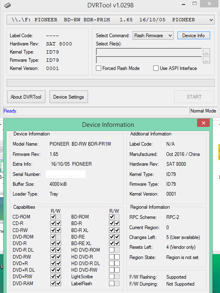This screenshot has width=220, height=293.
Task: Click the Kernel Version 0001 in main window
Action: pyautogui.click(x=52, y=68)
